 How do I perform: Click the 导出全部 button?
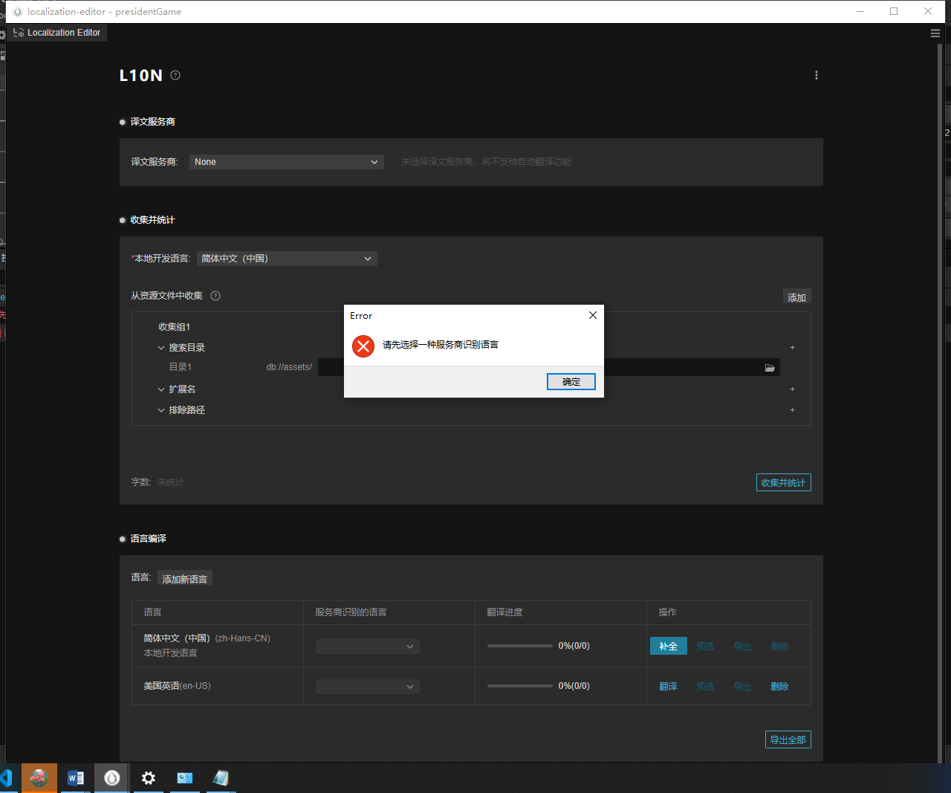[788, 739]
